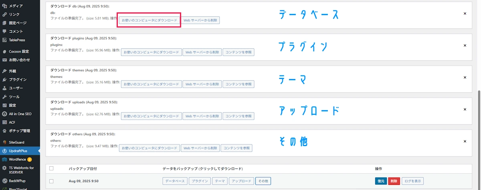Viewport: 481px width, 190px height.
Task: Click the プラグイン plug icon in sidebar
Action: tap(4, 79)
